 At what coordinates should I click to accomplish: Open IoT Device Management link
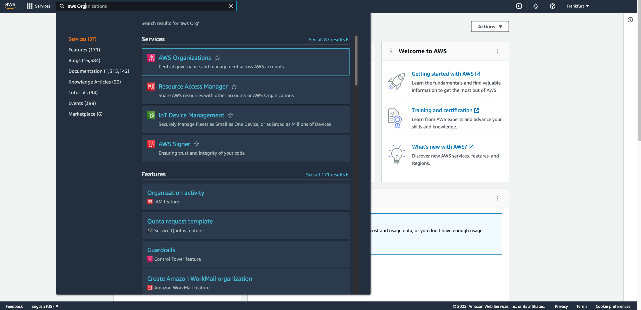191,115
